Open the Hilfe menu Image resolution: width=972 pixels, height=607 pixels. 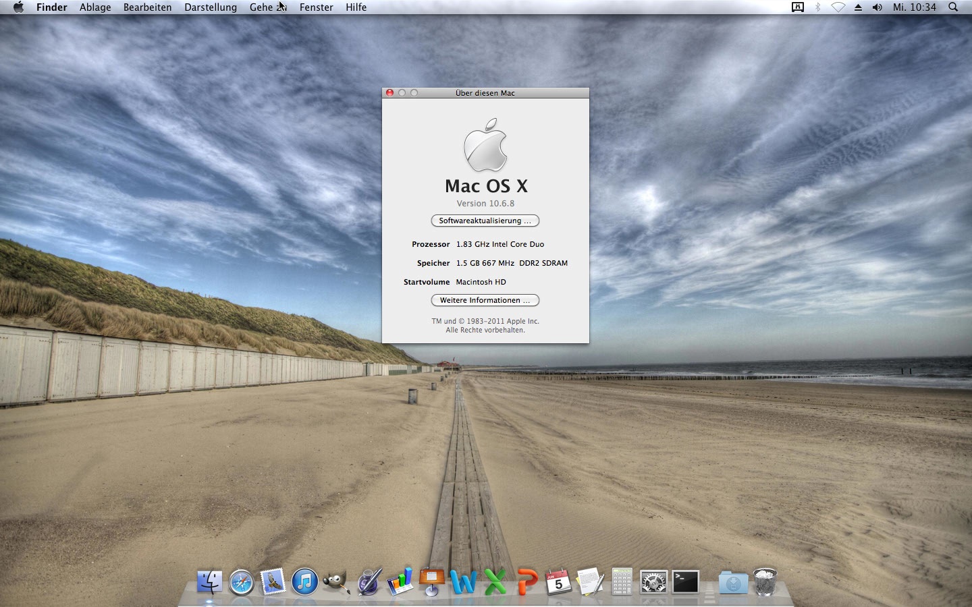coord(356,7)
